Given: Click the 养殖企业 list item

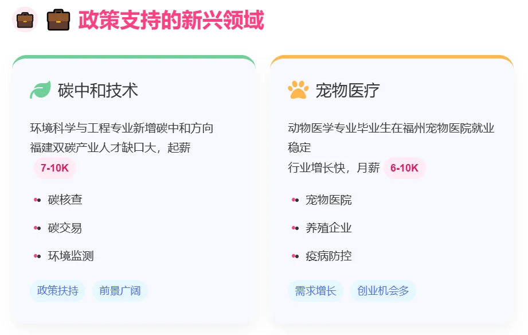Looking at the screenshot, I should [x=328, y=228].
